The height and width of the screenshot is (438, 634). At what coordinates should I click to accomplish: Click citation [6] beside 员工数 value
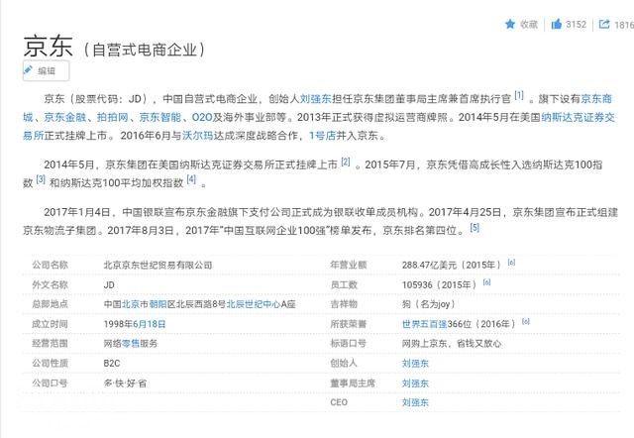486,282
